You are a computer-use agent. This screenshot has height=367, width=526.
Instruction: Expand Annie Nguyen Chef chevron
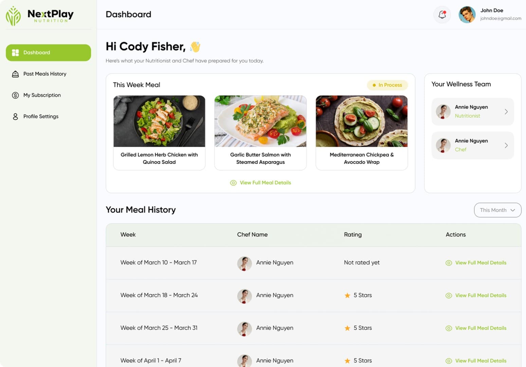point(506,145)
